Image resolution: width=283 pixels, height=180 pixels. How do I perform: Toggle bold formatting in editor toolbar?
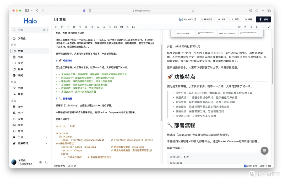coord(62,27)
